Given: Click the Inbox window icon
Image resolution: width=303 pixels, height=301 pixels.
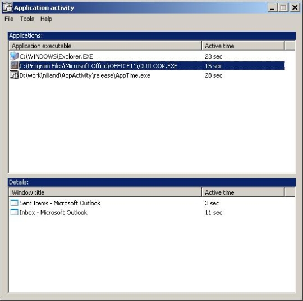Looking at the screenshot, I should click(14, 213).
